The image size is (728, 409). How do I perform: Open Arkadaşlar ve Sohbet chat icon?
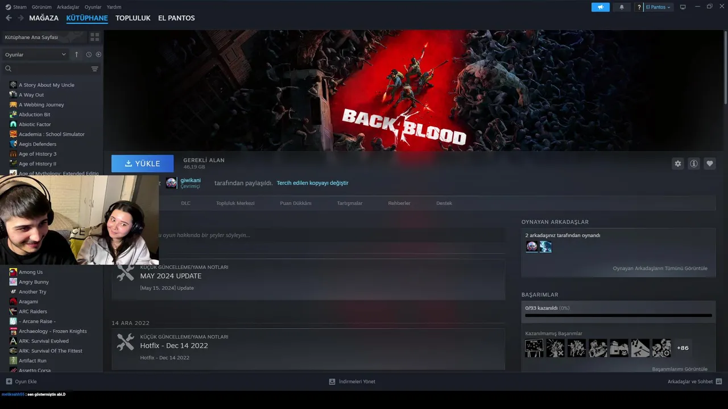point(719,382)
